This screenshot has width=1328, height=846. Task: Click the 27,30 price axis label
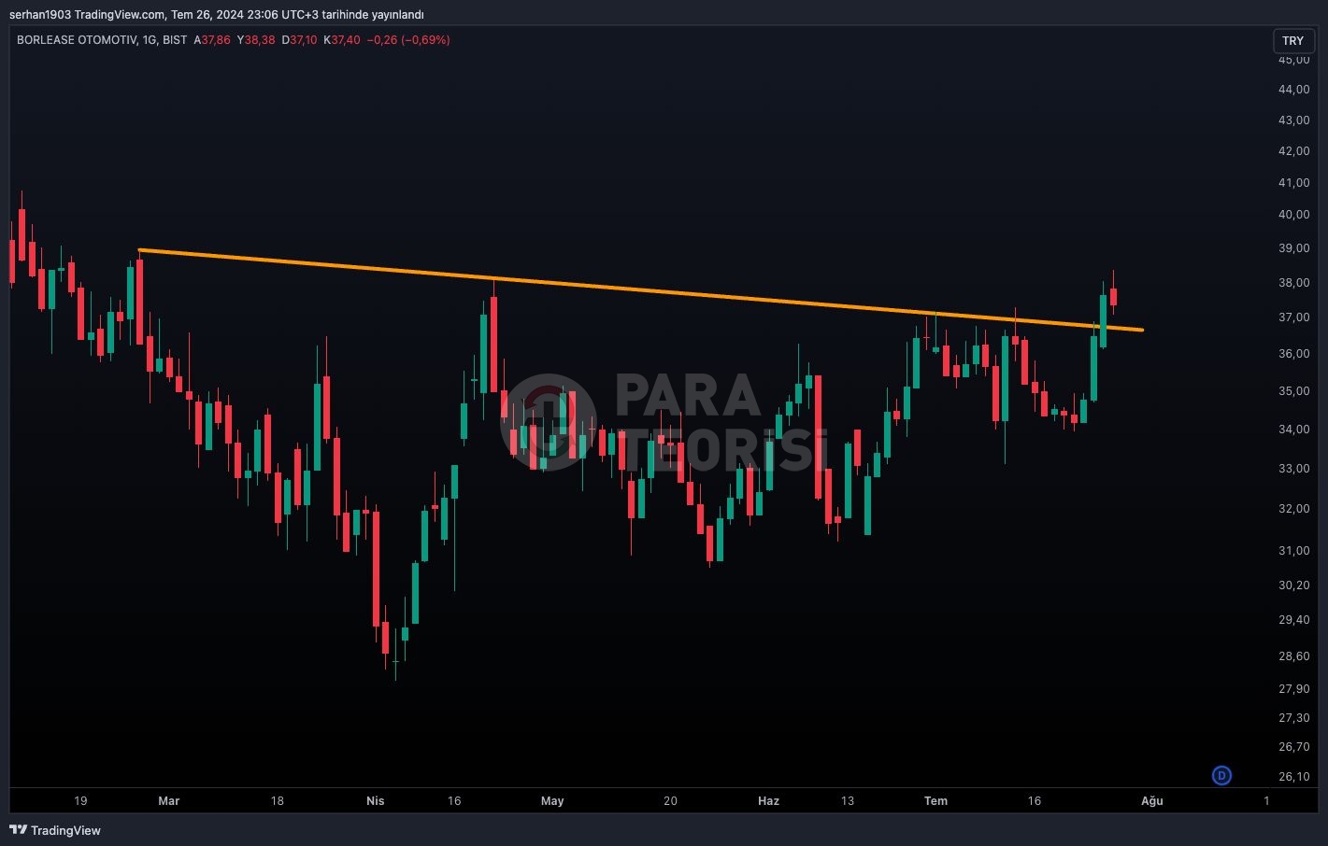click(1293, 718)
